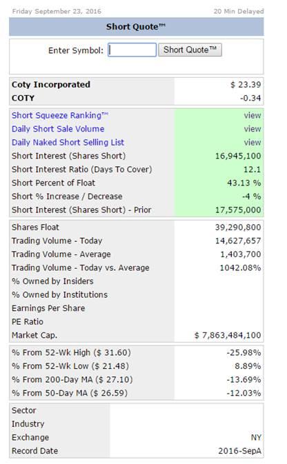Click the Short Quote™ button
Image resolution: width=287 pixels, height=464 pixels.
pos(190,50)
